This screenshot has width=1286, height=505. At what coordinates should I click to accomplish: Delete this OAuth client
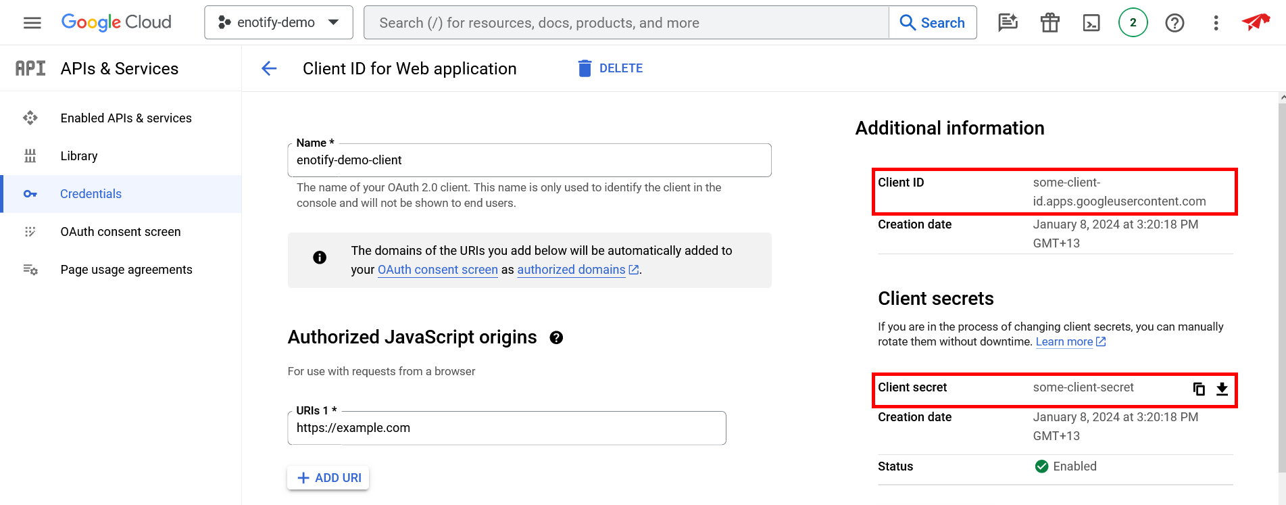[x=610, y=68]
